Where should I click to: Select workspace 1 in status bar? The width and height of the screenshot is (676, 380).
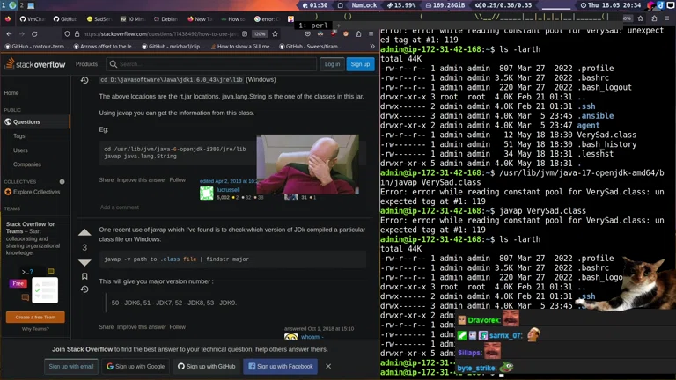(x=4, y=5)
